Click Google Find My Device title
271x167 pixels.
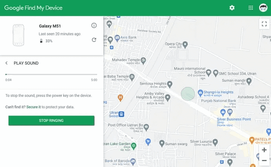33,8
